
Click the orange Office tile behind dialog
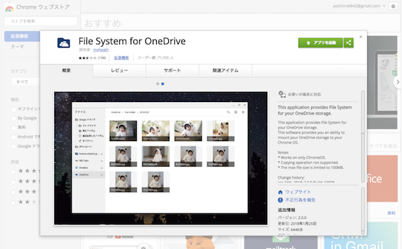[383, 179]
